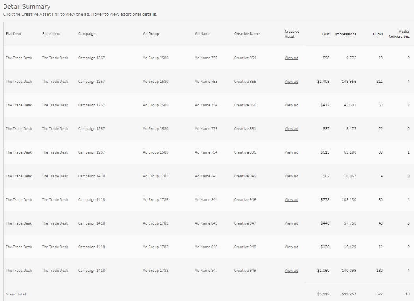Open View ad link for Creative 855

pyautogui.click(x=291, y=82)
